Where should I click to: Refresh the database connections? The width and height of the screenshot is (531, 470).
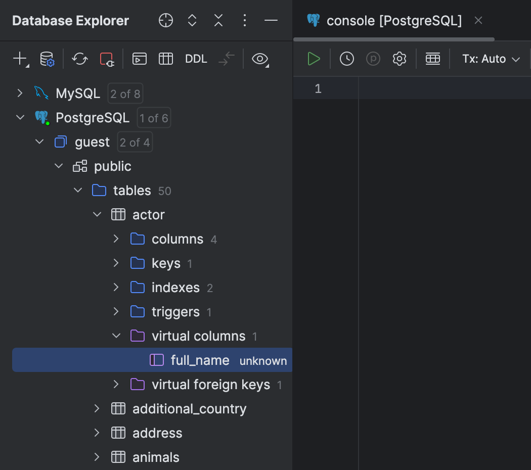[79, 59]
